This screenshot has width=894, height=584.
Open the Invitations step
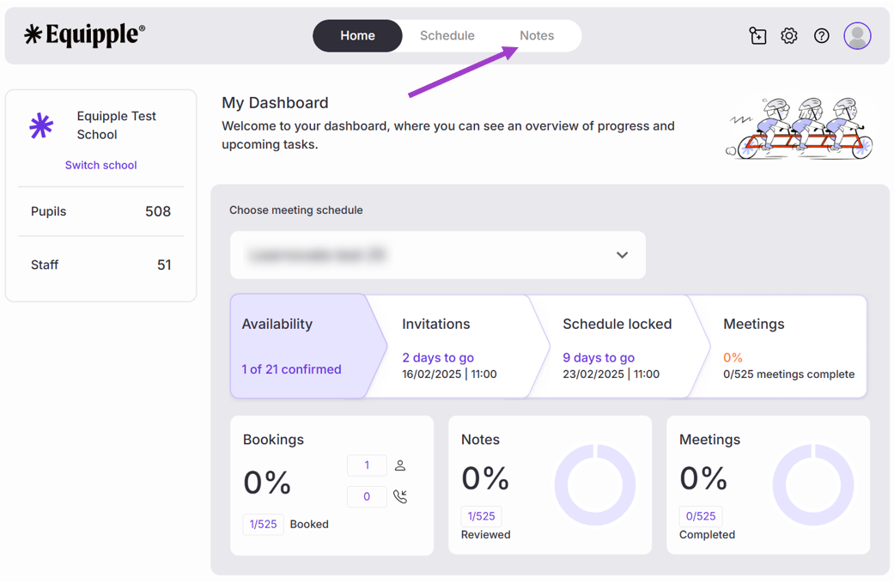click(x=451, y=346)
